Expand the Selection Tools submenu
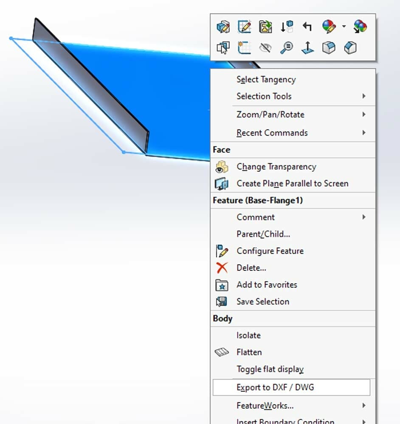Viewport: 400px width, 424px height. (264, 96)
